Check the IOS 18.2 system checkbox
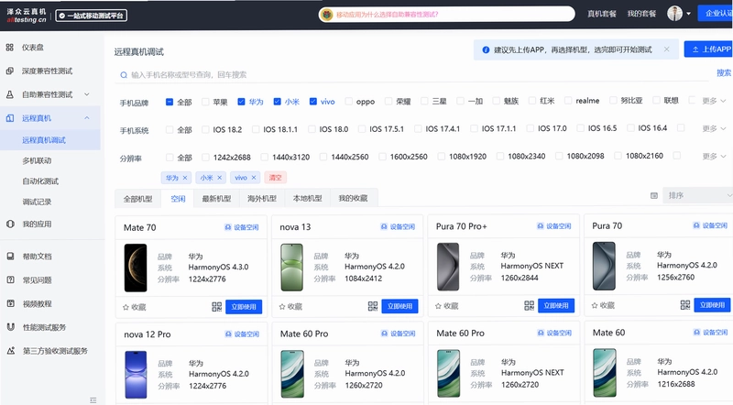Image resolution: width=733 pixels, height=405 pixels. [x=205, y=129]
